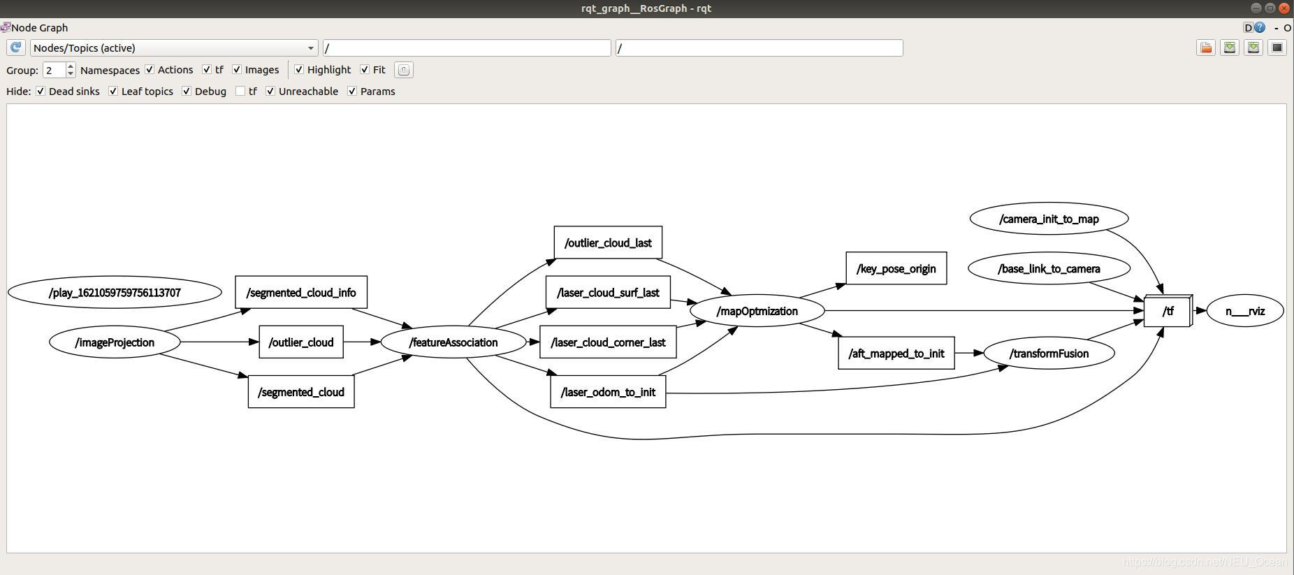This screenshot has width=1294, height=575.
Task: Click the D dock-widget icon
Action: pyautogui.click(x=1248, y=28)
